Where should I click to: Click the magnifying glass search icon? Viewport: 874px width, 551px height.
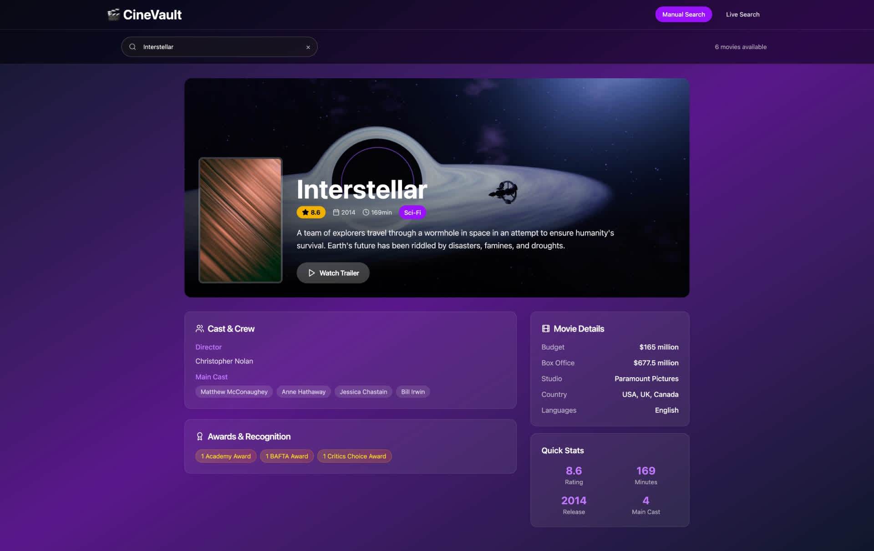coord(132,47)
